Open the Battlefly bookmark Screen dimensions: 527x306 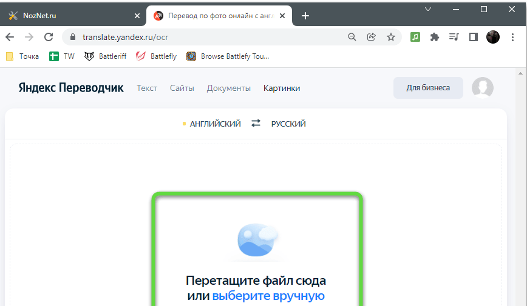pyautogui.click(x=157, y=56)
